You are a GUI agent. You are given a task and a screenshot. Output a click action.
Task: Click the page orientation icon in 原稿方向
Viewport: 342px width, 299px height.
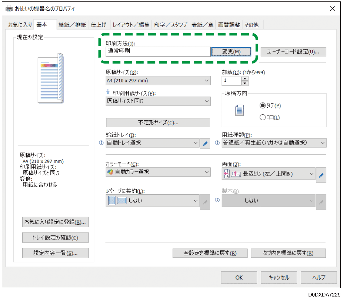(240, 110)
